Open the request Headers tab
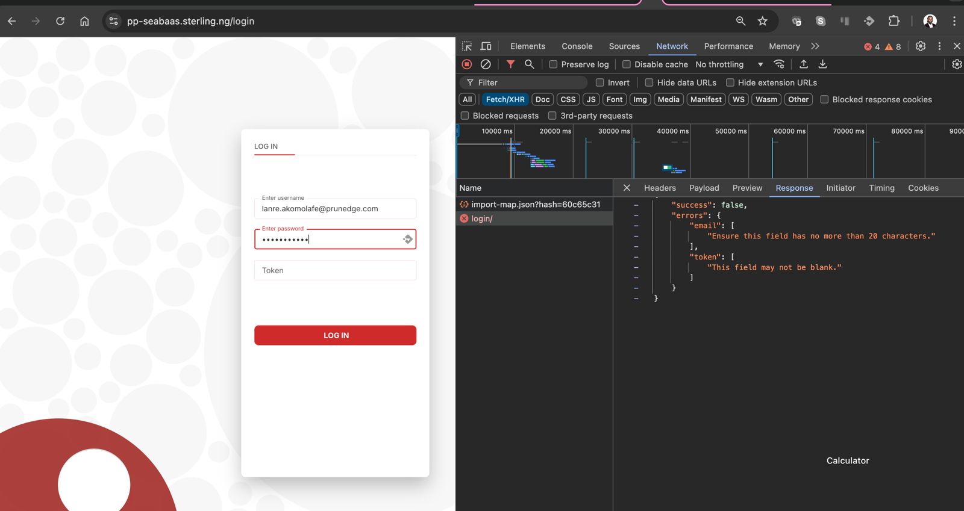Viewport: 964px width, 511px height. tap(660, 188)
